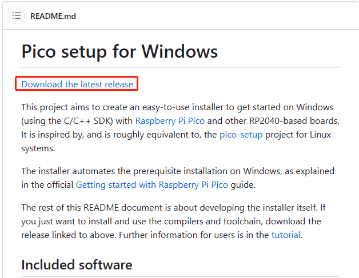This screenshot has width=359, height=278.
Task: Click the README.md file name
Action: coord(53,16)
